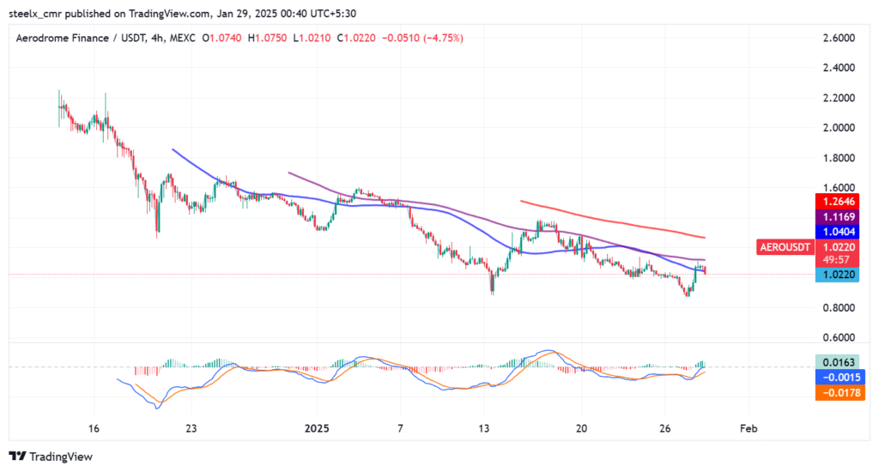This screenshot has width=879, height=472.
Task: Click the 0.0163 MACD histogram value
Action: (837, 362)
